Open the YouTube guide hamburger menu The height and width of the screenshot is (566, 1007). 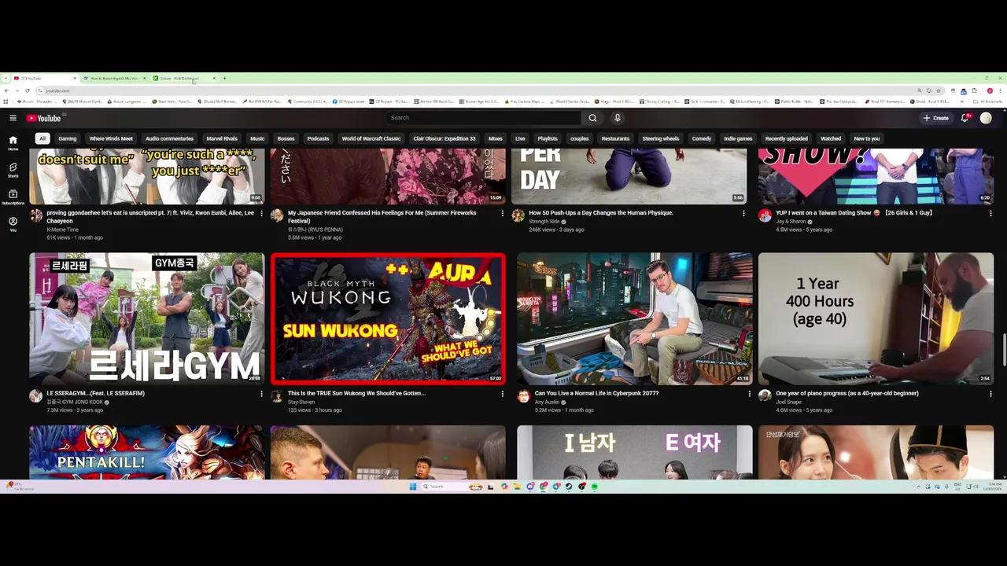[x=13, y=118]
